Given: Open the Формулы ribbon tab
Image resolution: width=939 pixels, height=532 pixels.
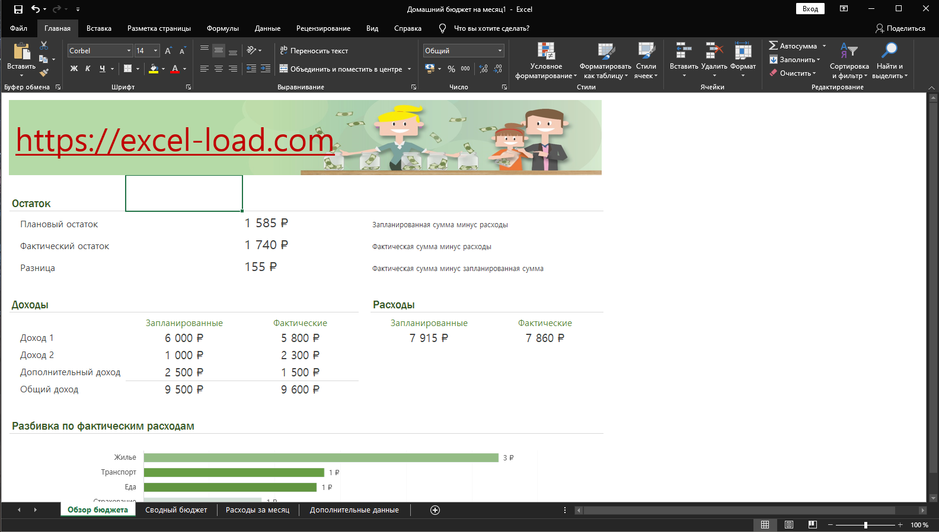Looking at the screenshot, I should pos(222,28).
